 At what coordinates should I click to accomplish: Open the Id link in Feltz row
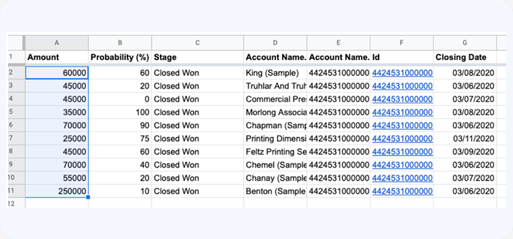402,151
